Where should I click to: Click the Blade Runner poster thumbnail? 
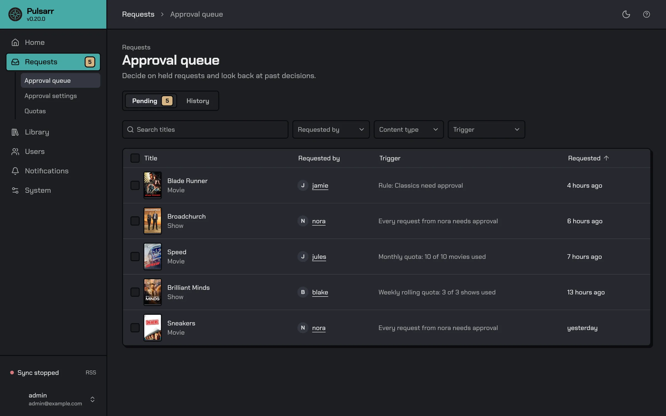coord(152,185)
